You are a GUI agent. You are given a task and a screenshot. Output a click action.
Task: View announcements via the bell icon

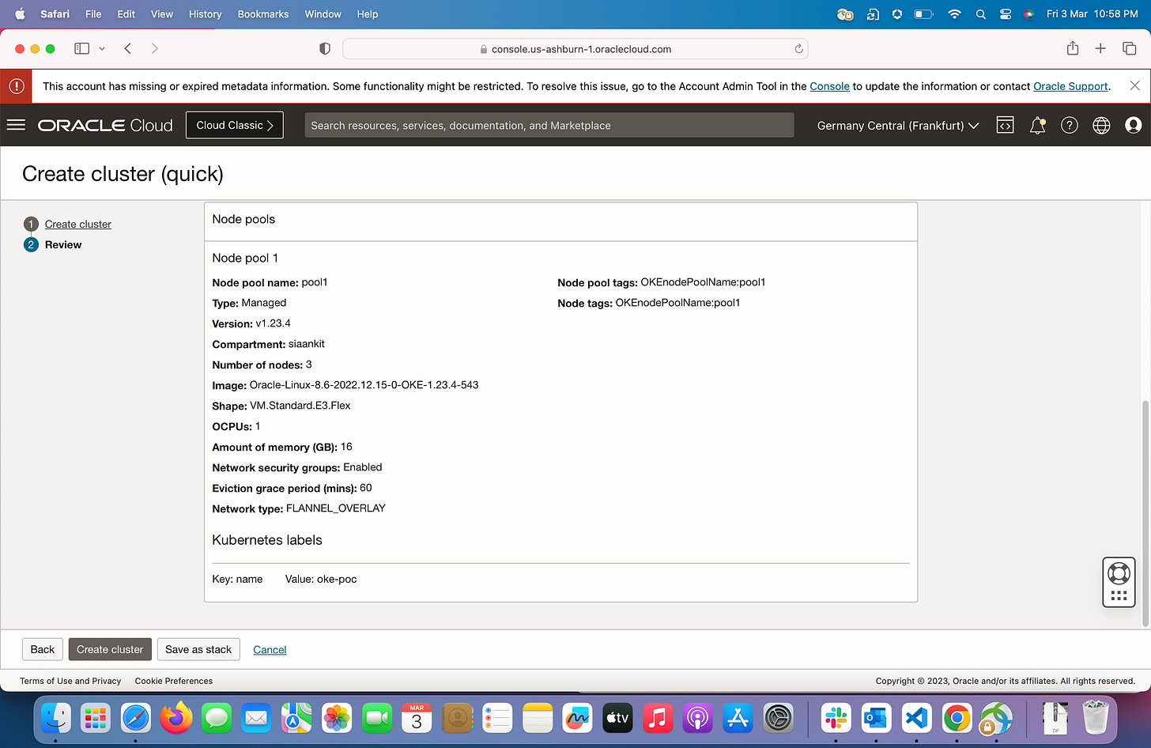pyautogui.click(x=1037, y=125)
